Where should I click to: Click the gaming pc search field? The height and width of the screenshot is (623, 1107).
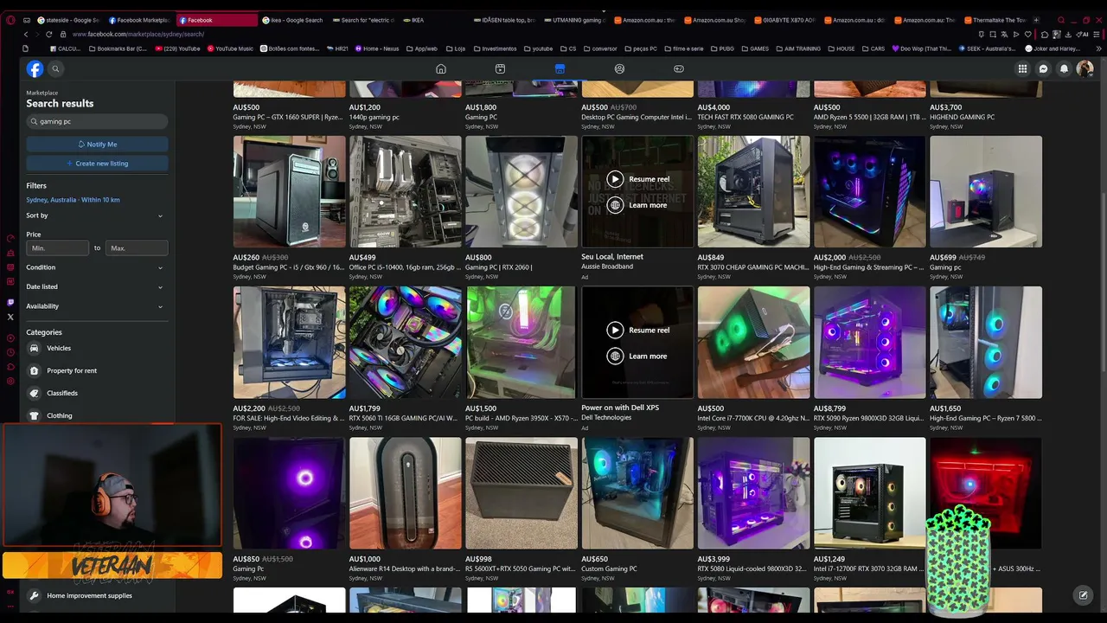(x=97, y=122)
